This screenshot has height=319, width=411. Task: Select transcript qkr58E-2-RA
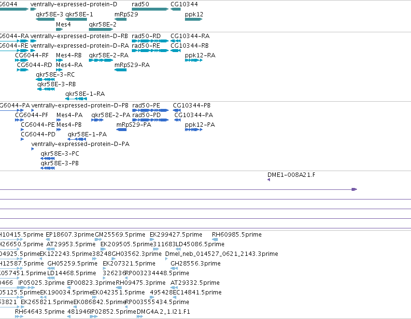click(109, 55)
